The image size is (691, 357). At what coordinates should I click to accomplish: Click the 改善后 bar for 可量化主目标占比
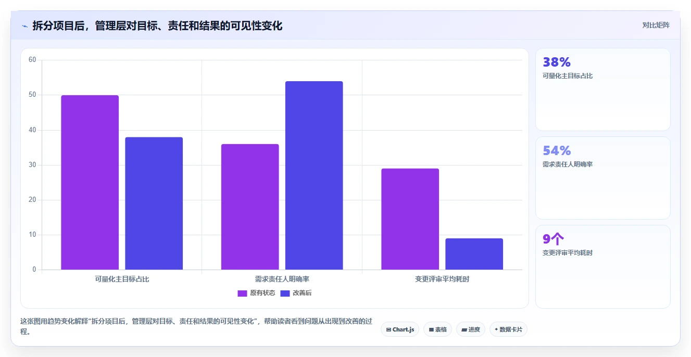pos(154,203)
